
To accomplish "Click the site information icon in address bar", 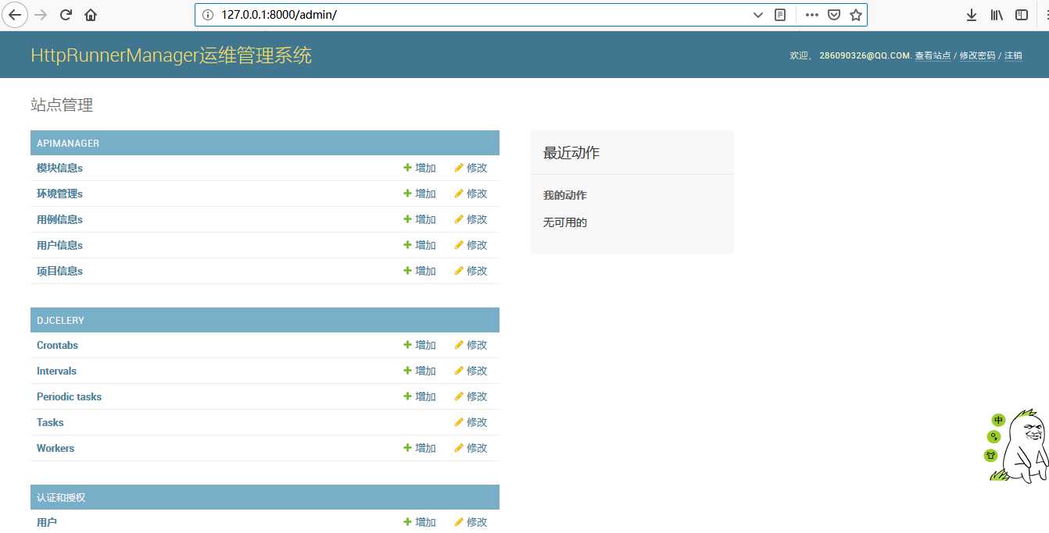I will coord(208,15).
